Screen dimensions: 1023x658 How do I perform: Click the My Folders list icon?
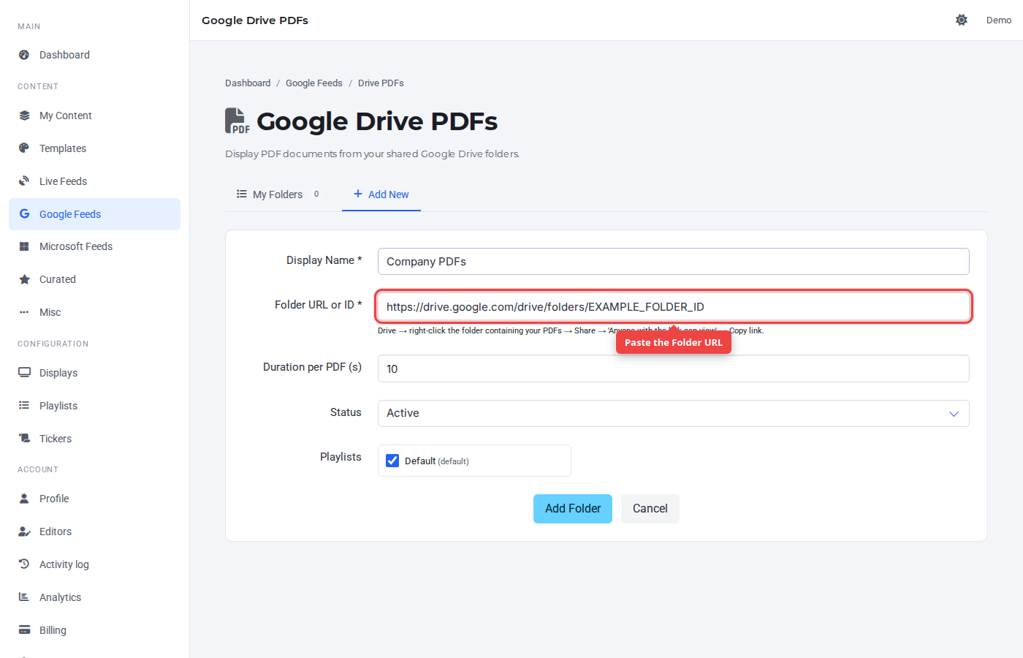[242, 194]
